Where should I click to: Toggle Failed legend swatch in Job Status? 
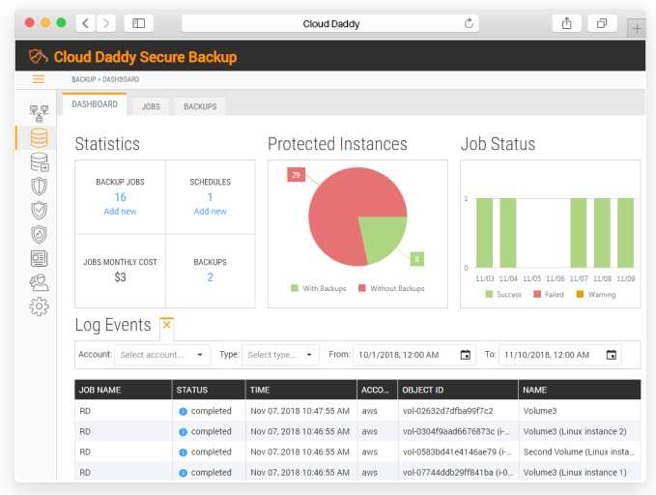(x=537, y=294)
